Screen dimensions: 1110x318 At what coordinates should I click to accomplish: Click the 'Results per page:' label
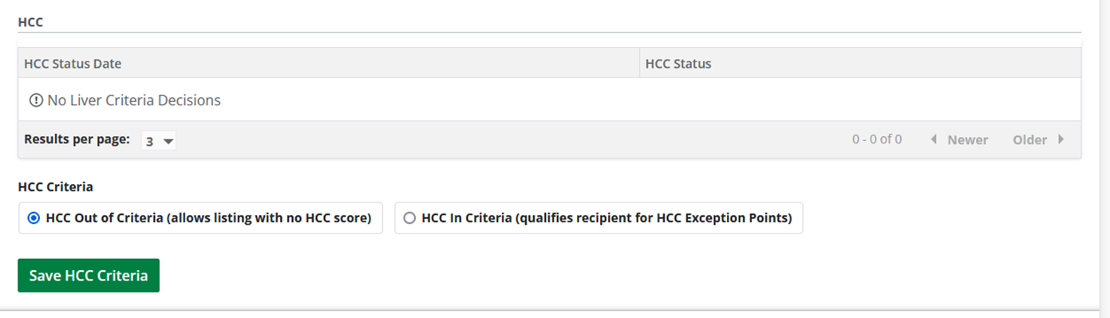click(x=77, y=139)
